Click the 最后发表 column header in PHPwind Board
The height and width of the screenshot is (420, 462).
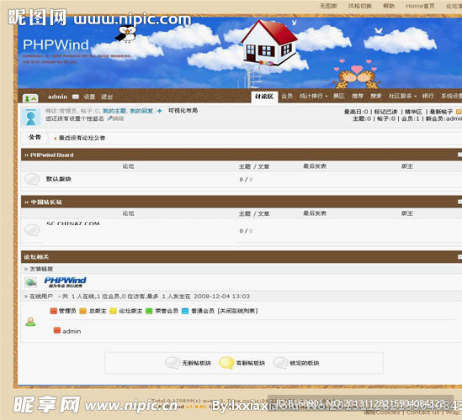click(315, 166)
